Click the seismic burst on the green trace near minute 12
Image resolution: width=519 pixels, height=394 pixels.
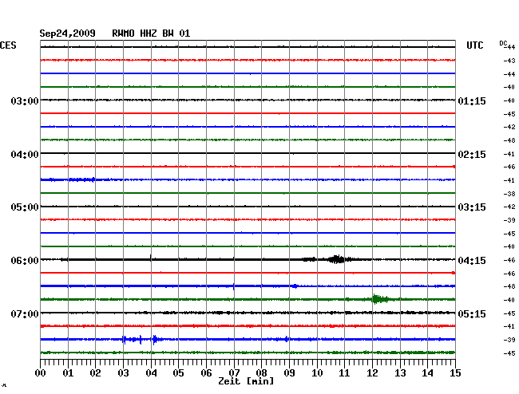coord(379,299)
